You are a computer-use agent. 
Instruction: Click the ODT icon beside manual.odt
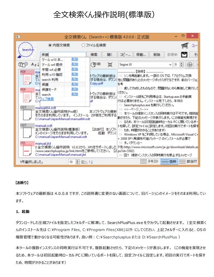coord(27,131)
